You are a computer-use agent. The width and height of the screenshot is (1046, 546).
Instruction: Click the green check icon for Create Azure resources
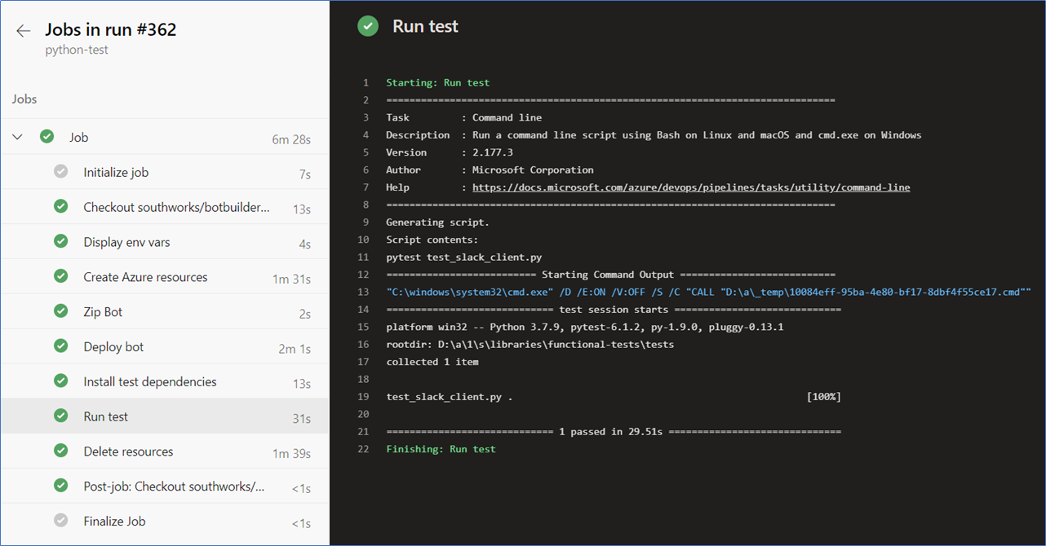[61, 277]
